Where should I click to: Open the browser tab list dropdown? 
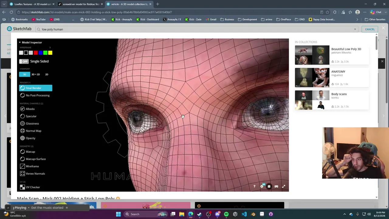[4, 4]
